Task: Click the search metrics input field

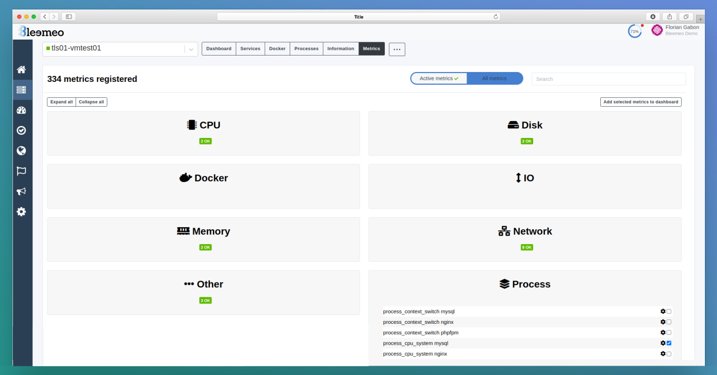Action: 608,78
